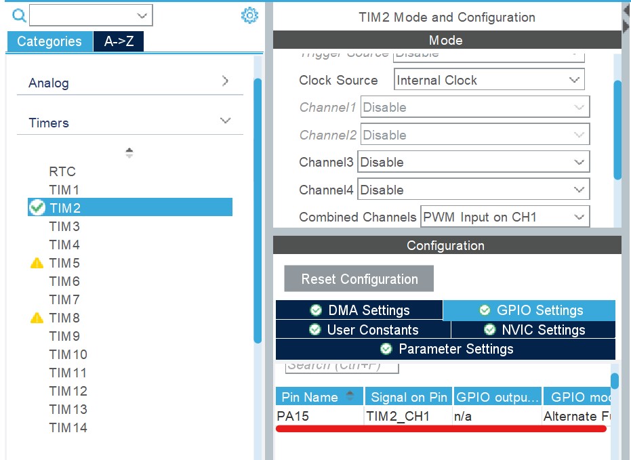Click the warning triangle beside TIM5

[x=37, y=263]
